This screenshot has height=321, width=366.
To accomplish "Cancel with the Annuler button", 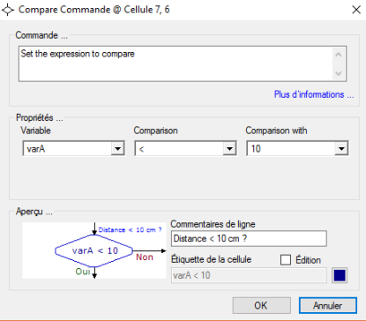I will 328,305.
